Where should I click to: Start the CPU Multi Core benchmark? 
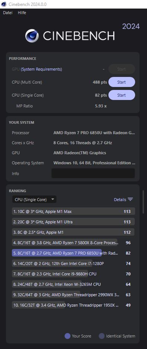pyautogui.click(x=122, y=82)
